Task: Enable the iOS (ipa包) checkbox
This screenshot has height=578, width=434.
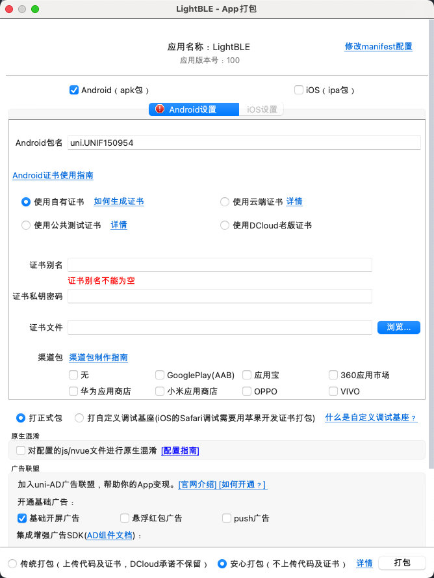Action: pyautogui.click(x=299, y=90)
